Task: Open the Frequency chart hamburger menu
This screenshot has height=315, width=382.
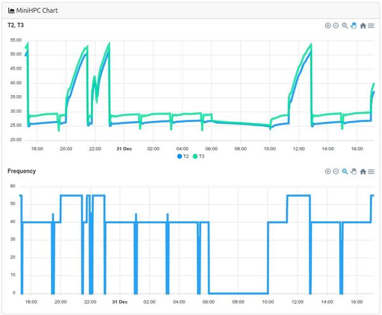Action: pyautogui.click(x=371, y=172)
